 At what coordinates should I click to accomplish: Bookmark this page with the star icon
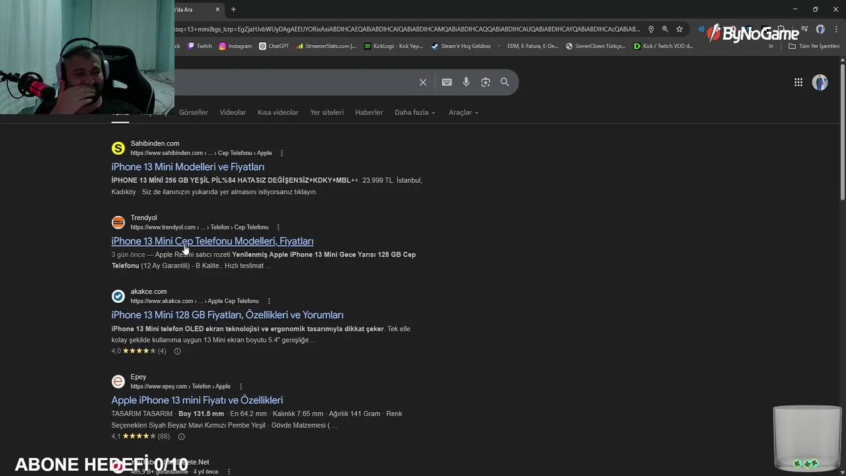pos(679,29)
